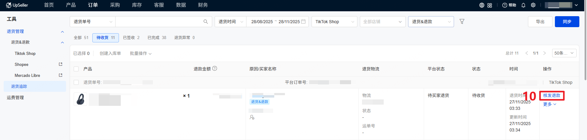Open the filter funnel icon
The height and width of the screenshot is (140, 587).
[462, 22]
